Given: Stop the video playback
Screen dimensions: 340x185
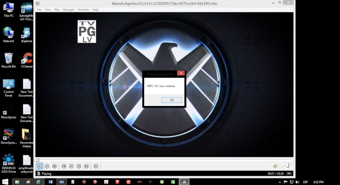Looking at the screenshot, I should [x=54, y=166].
